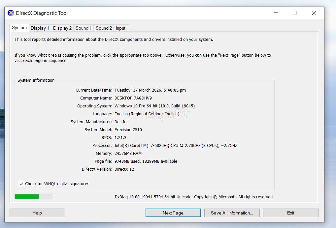Click the Microsoft copyright notice text

tap(234, 197)
